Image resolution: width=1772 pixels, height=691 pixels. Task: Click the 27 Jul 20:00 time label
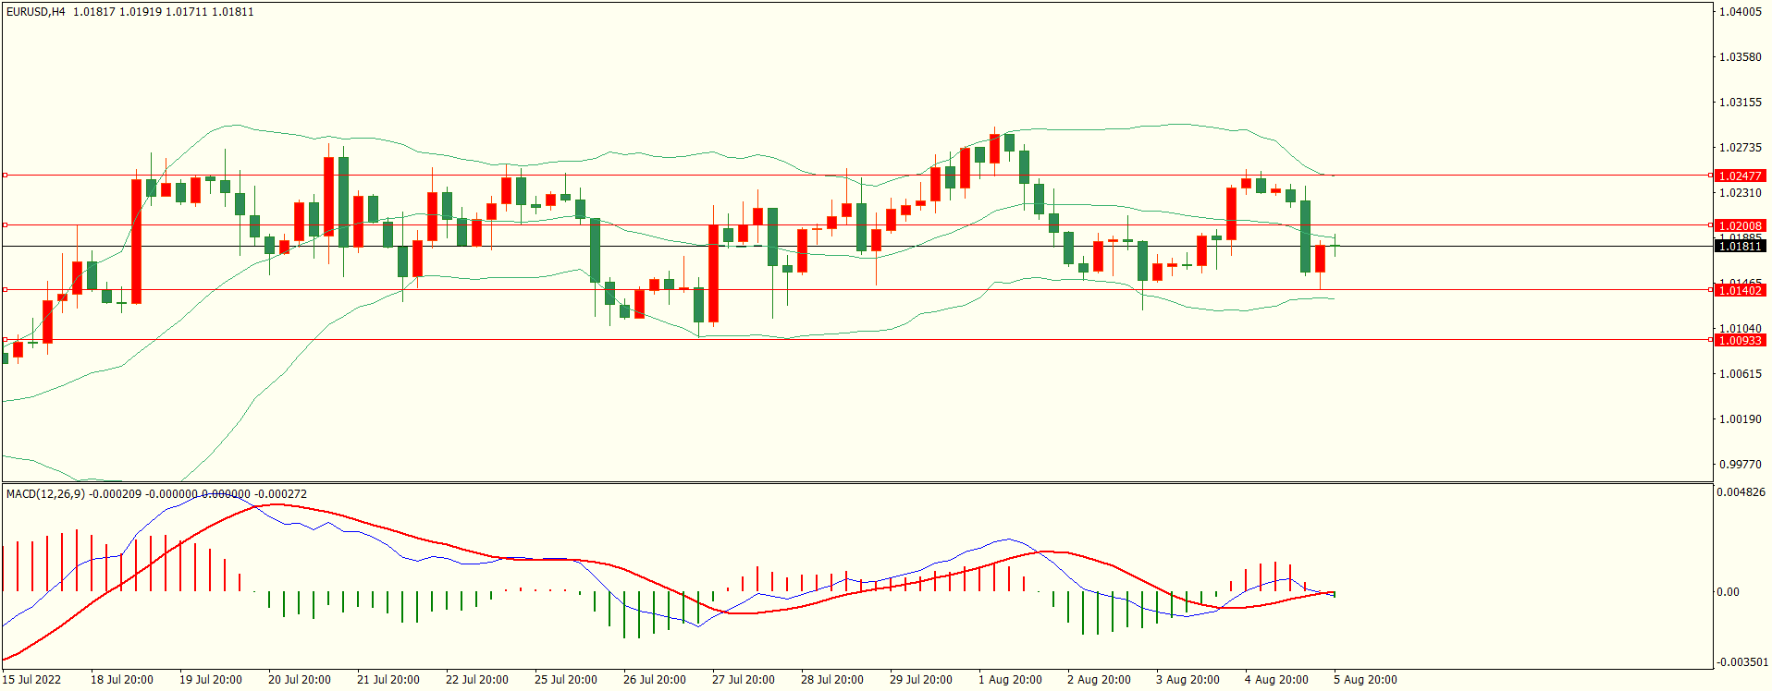pos(744,680)
